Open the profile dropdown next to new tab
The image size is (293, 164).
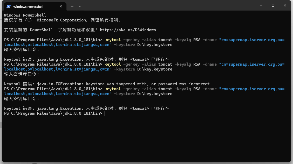tap(80, 6)
